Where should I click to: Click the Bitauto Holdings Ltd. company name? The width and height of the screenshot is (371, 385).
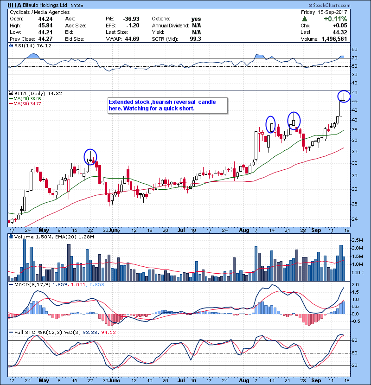(x=45, y=5)
